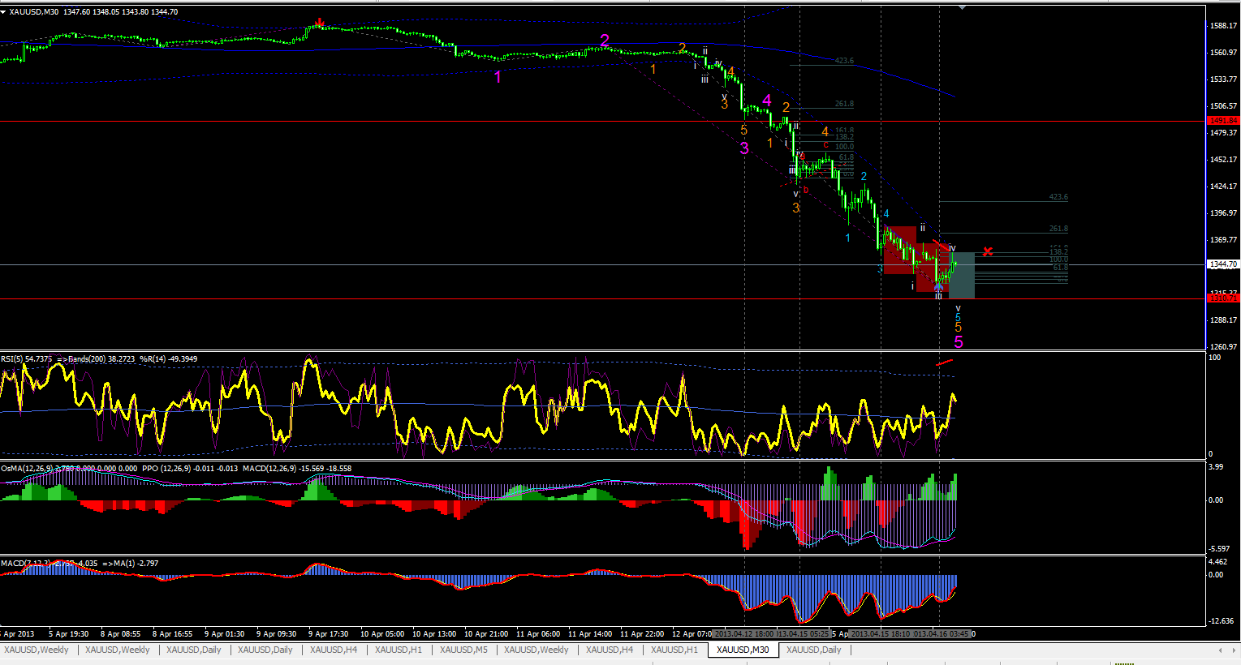This screenshot has height=665, width=1241.
Task: Select the gray-green rectangle box on chart
Action: [x=962, y=276]
